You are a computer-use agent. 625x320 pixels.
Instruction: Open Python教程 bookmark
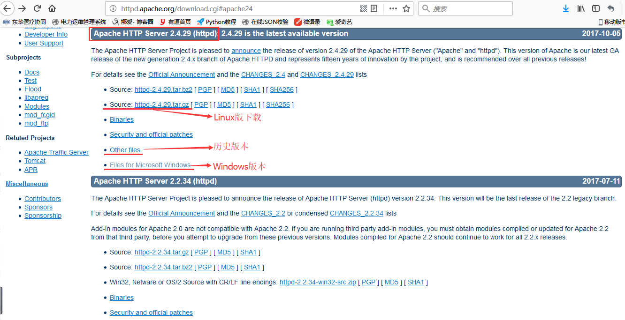click(217, 22)
